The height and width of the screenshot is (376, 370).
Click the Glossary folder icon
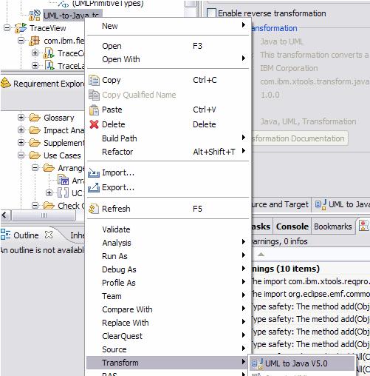(35, 118)
